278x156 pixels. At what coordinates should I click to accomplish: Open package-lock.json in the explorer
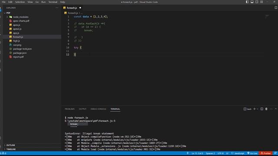[22, 49]
